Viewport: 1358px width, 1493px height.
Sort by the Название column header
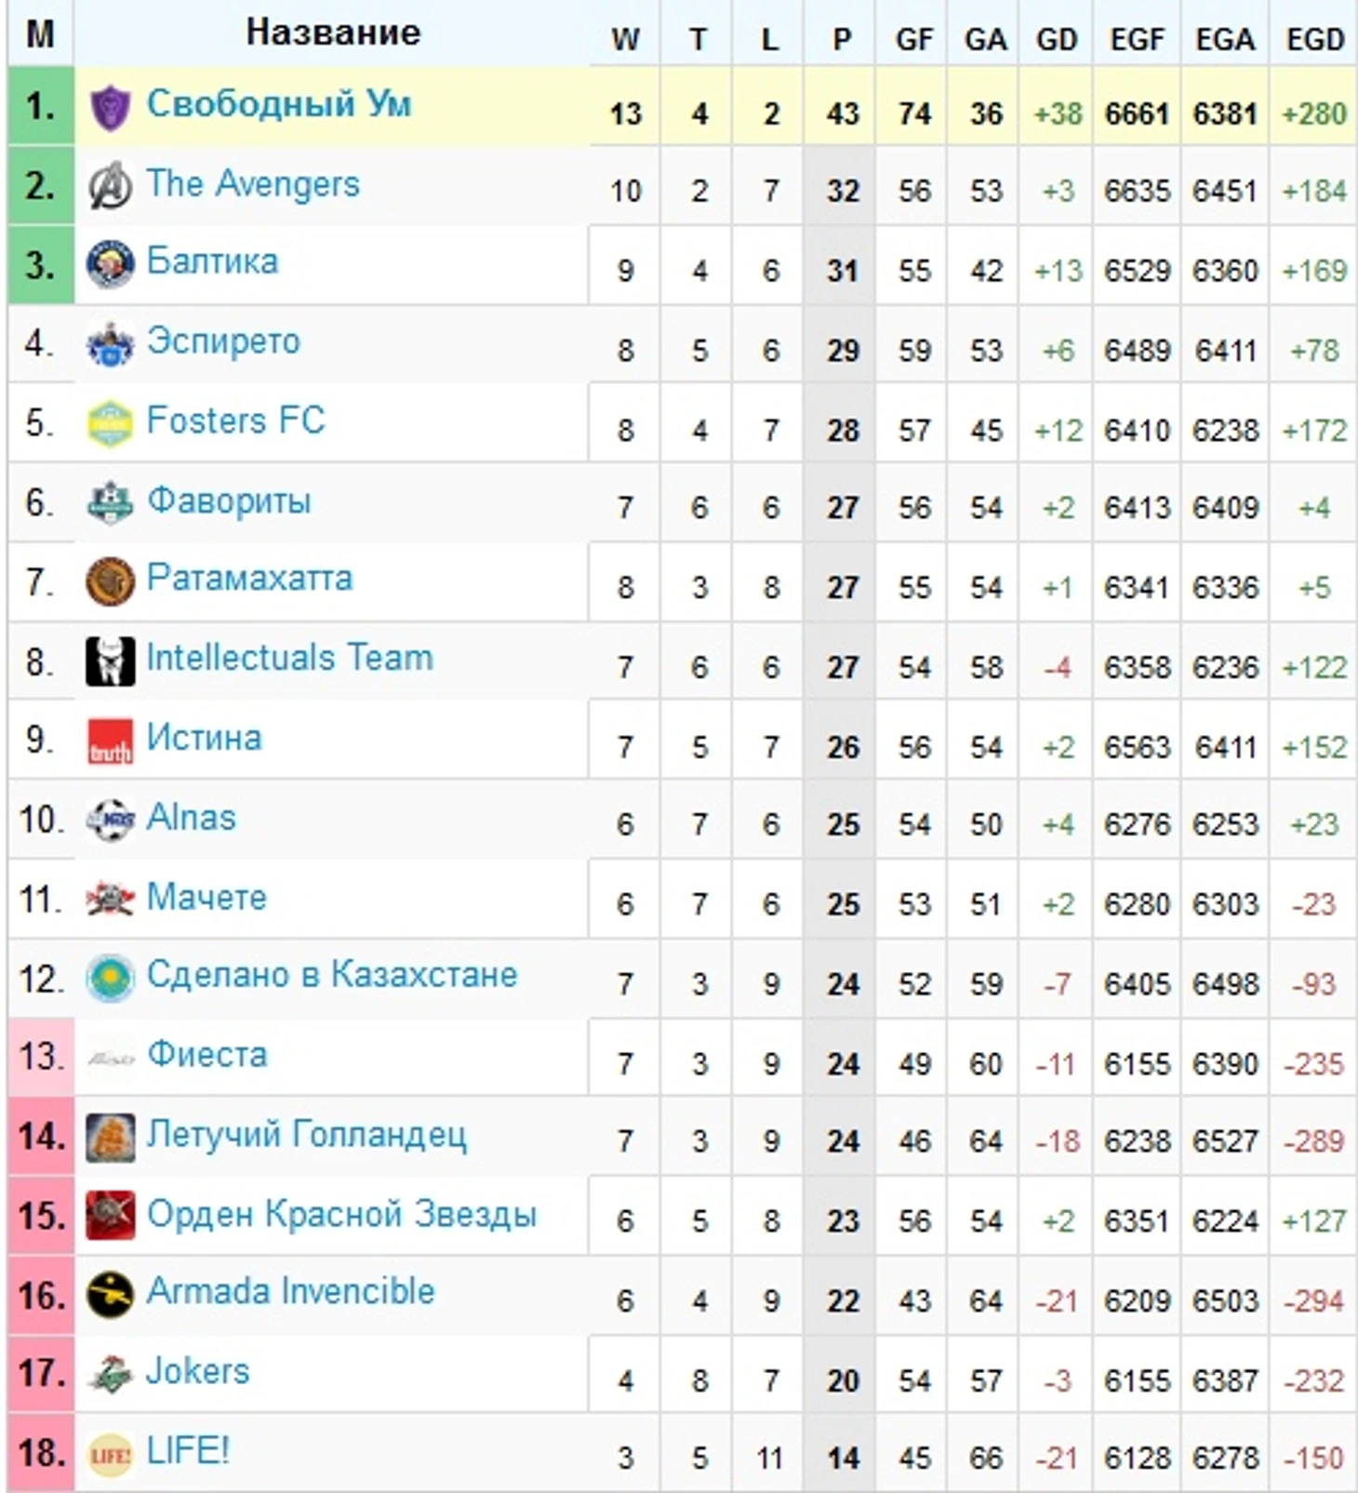pyautogui.click(x=333, y=33)
